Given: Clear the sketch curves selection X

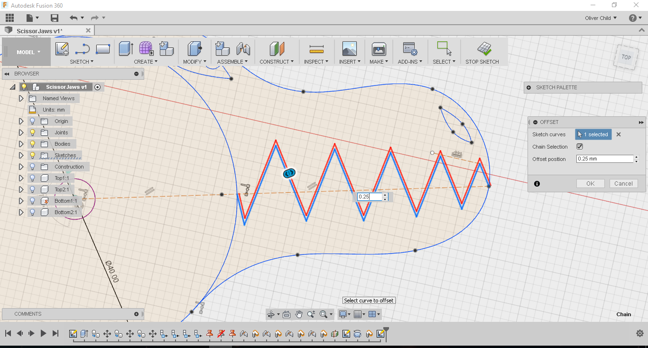Looking at the screenshot, I should (619, 134).
